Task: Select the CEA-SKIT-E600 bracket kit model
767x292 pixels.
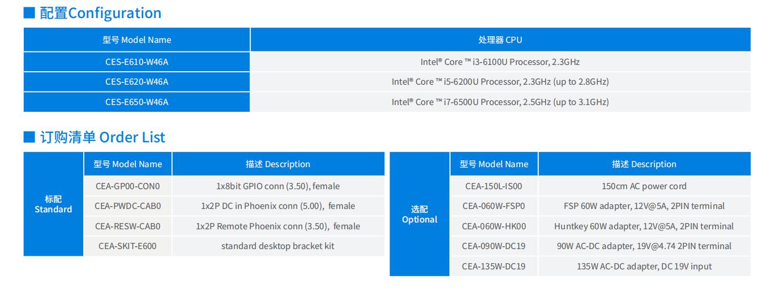Action: click(x=128, y=246)
